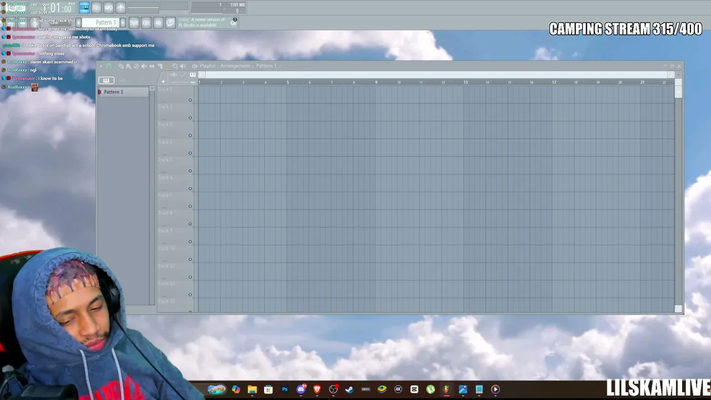Select Pattern 1 in the Playlist picker
The width and height of the screenshot is (711, 400).
(123, 92)
